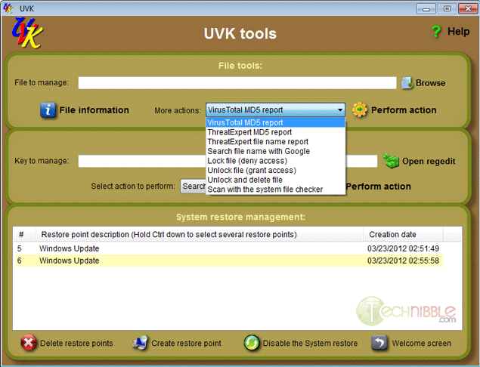Click the # column header
Image resolution: width=480 pixels, height=367 pixels.
pos(24,235)
